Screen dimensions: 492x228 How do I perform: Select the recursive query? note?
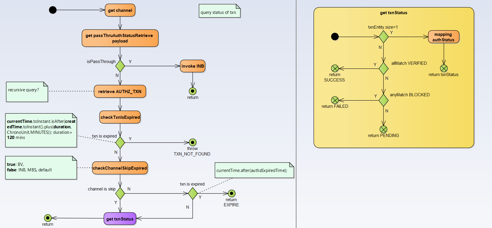click(27, 92)
